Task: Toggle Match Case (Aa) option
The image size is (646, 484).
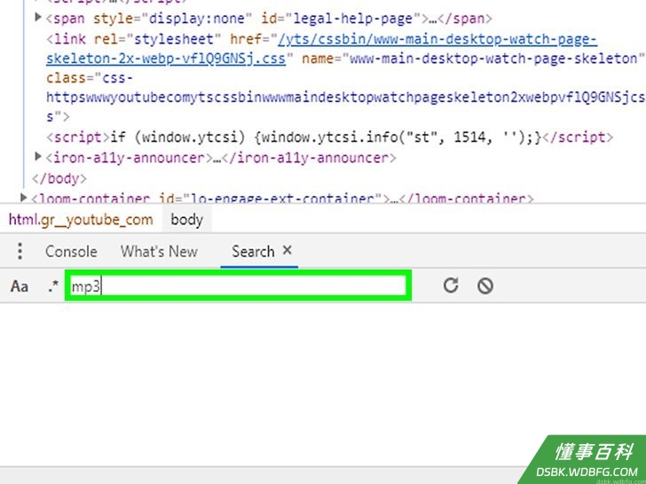Action: point(20,286)
